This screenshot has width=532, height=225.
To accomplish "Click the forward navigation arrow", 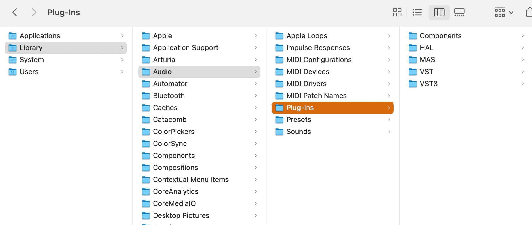I will point(34,12).
